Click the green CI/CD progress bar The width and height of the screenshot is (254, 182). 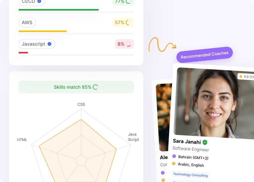tap(59, 10)
